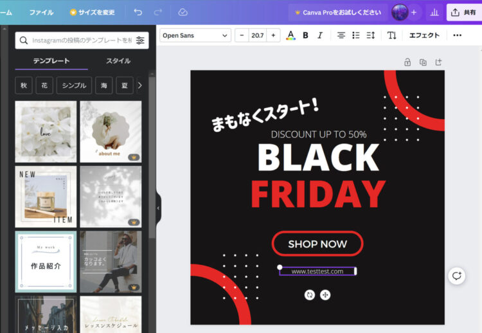Duplicate the page icon

[423, 62]
